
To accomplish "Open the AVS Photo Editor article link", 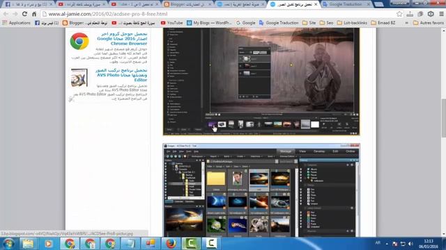I will pyautogui.click(x=121, y=75).
